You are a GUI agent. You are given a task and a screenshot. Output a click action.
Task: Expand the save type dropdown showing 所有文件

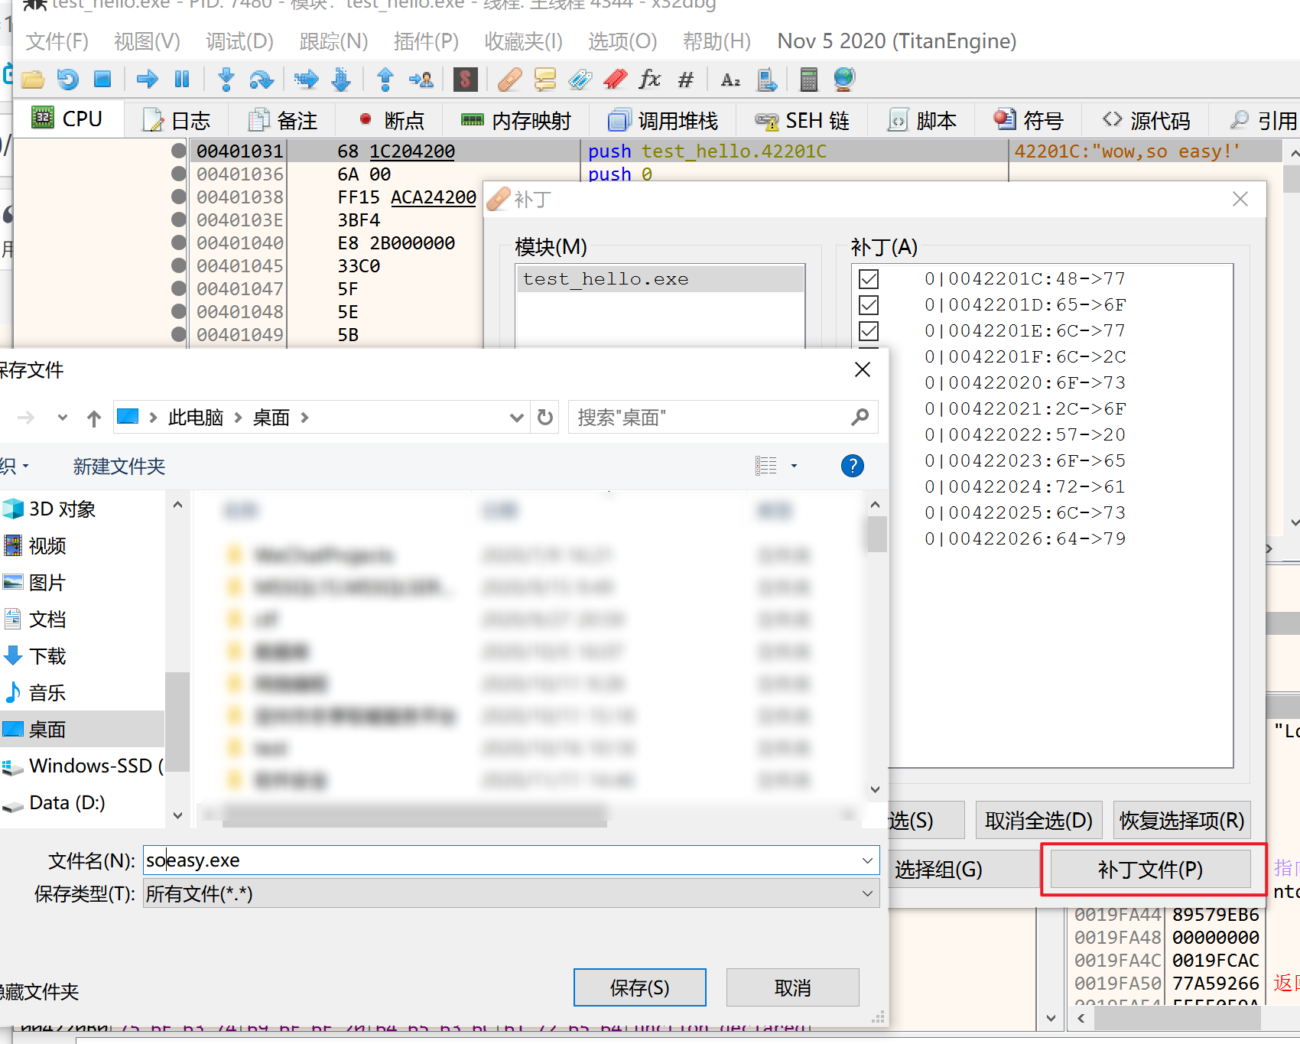(x=866, y=893)
